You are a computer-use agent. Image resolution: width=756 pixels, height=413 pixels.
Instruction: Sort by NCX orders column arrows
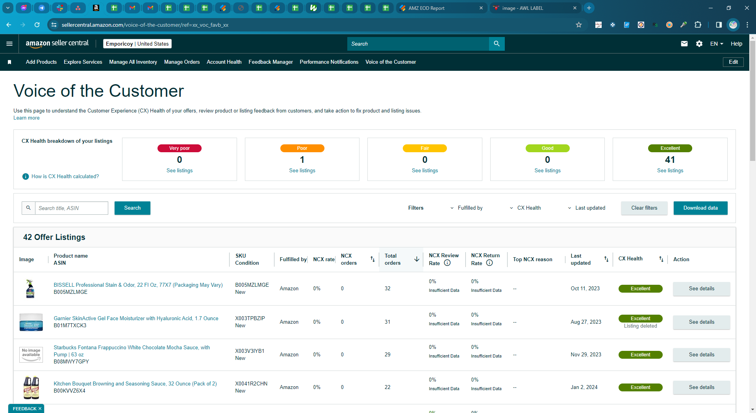point(372,259)
